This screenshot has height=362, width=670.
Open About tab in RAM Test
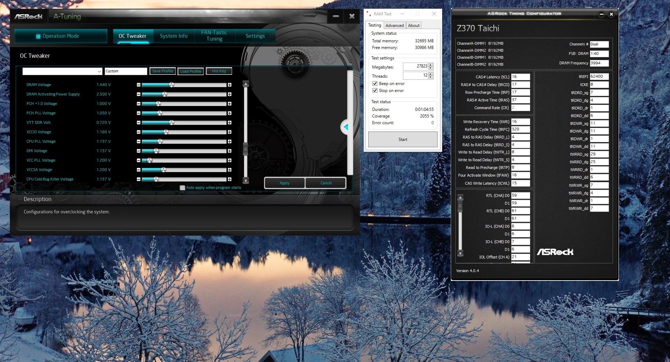point(414,26)
